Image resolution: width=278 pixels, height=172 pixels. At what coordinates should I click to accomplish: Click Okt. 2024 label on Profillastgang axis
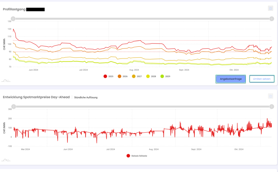click(234, 70)
